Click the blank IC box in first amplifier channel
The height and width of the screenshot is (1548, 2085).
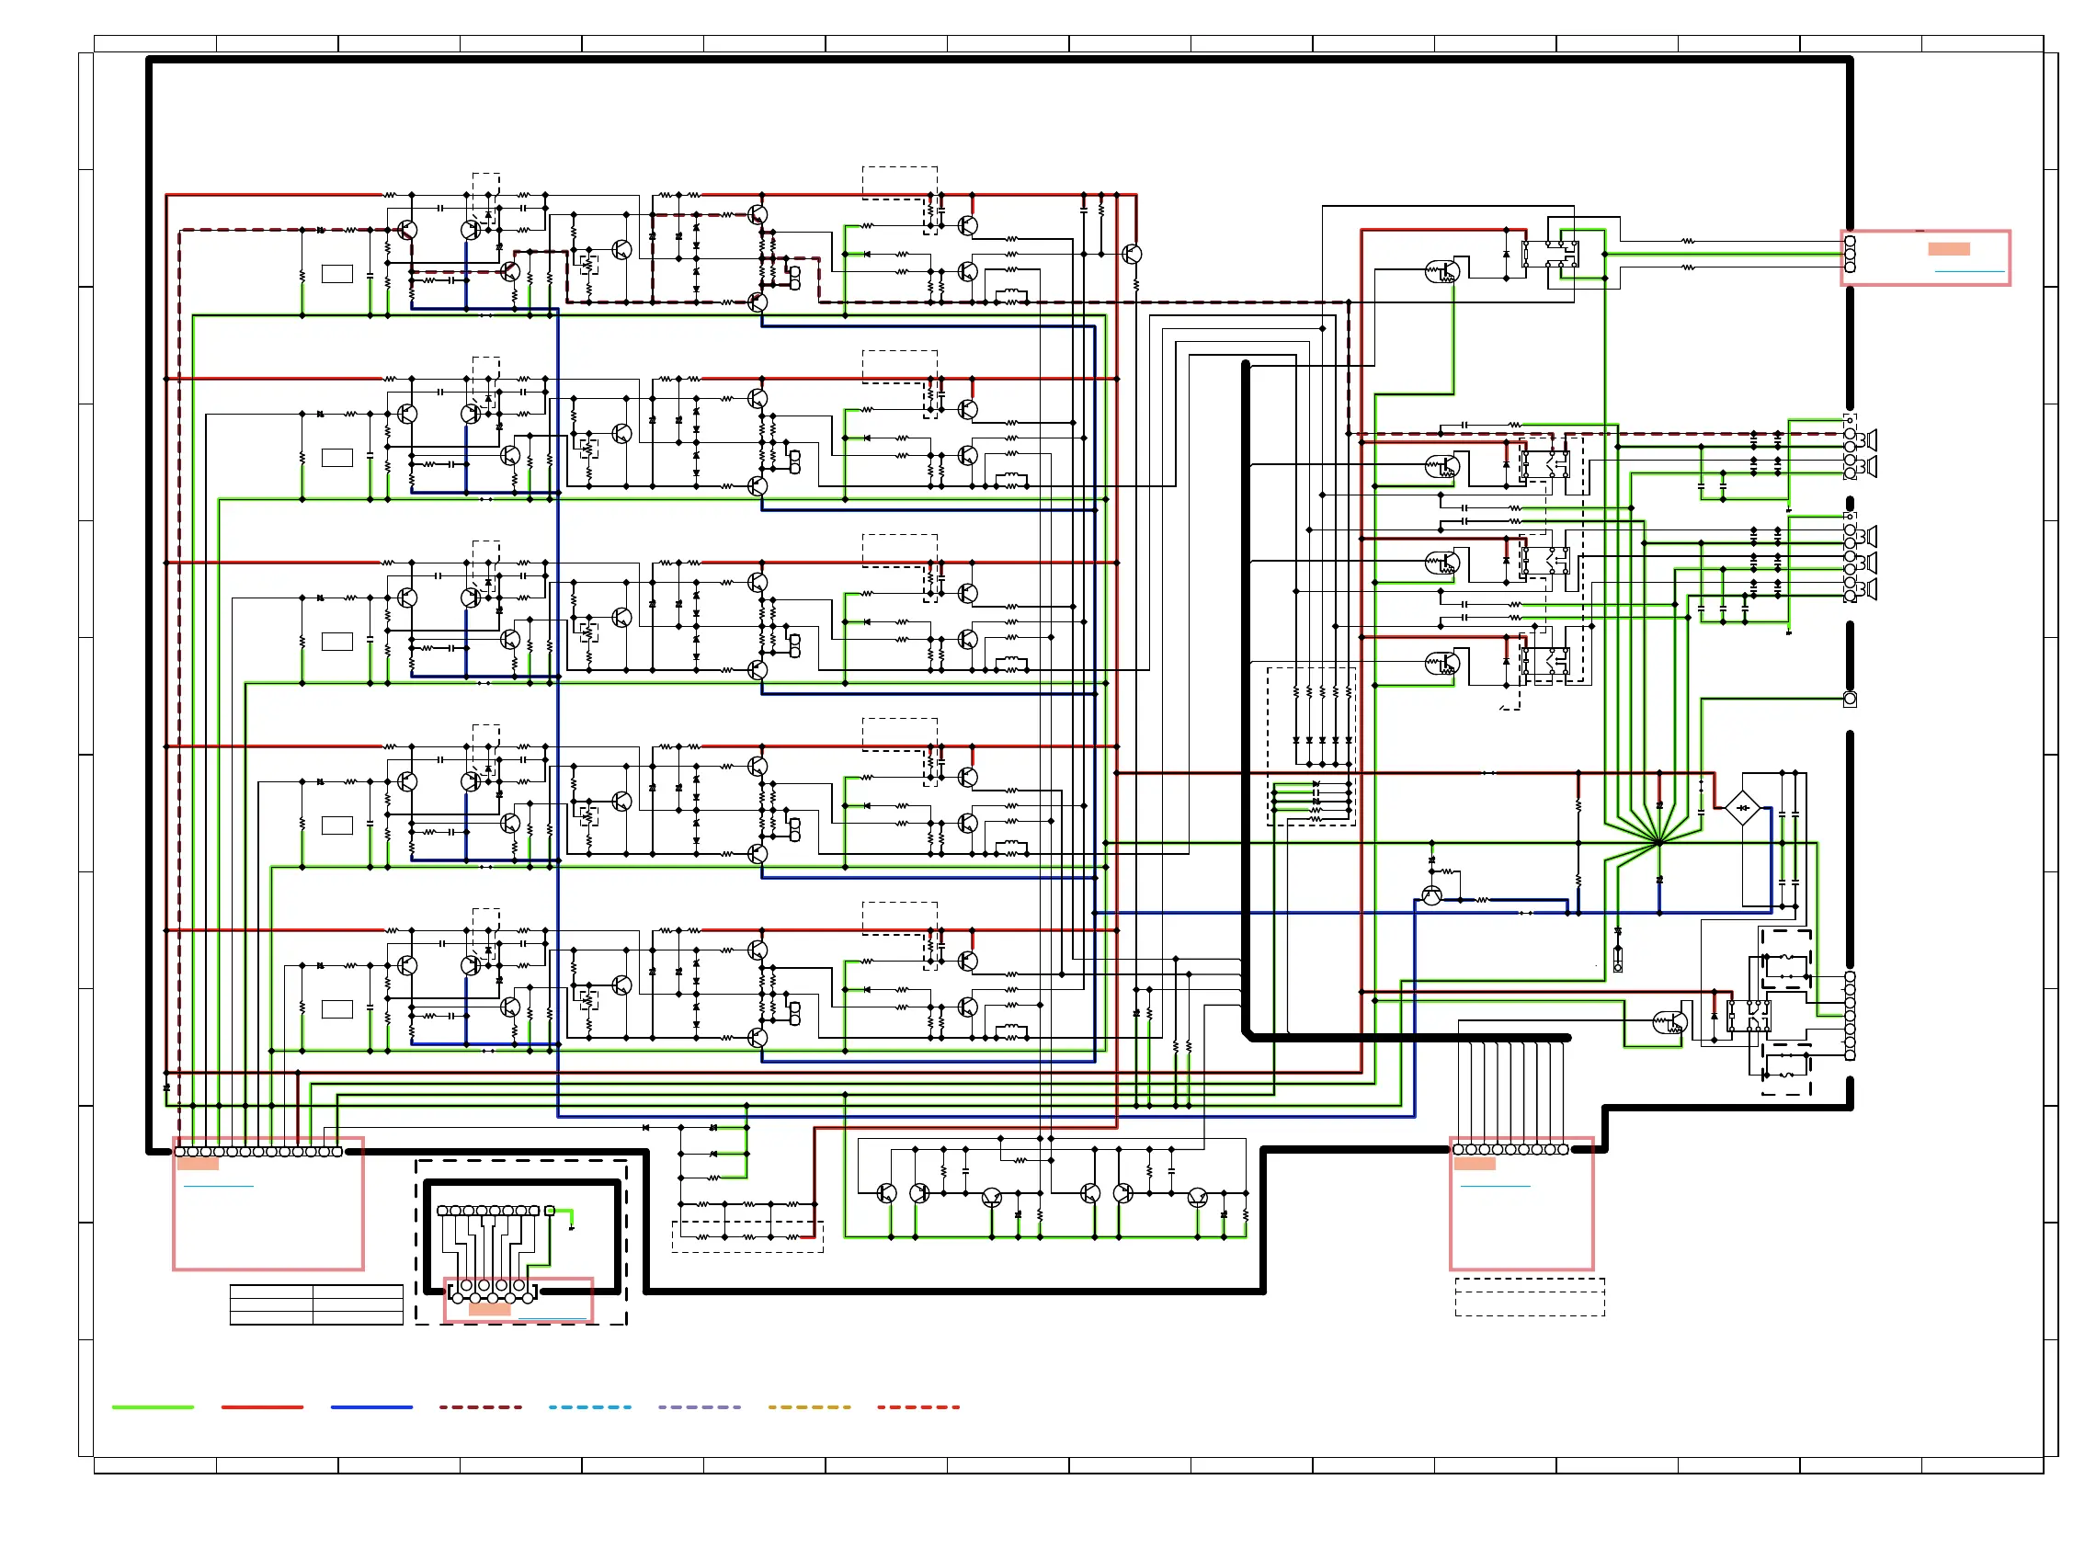coord(337,274)
